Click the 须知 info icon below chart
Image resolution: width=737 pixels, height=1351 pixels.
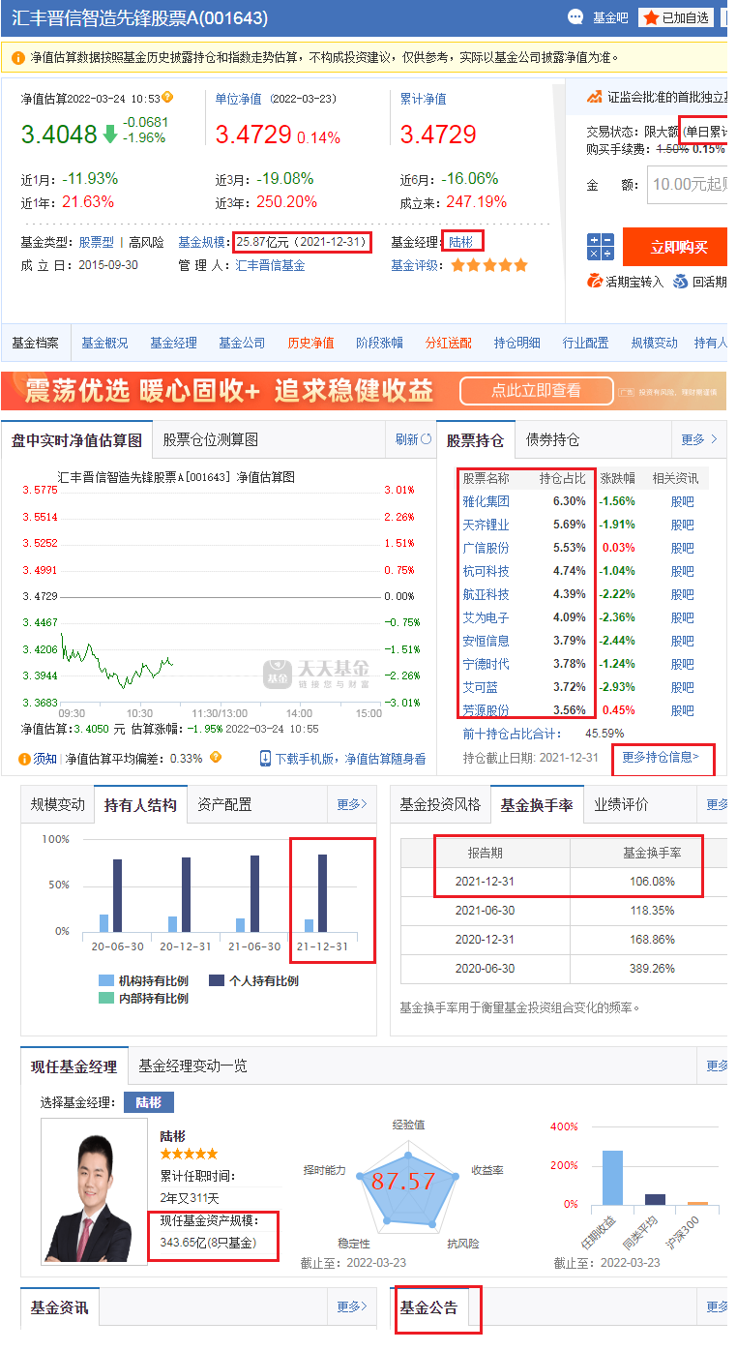24,759
